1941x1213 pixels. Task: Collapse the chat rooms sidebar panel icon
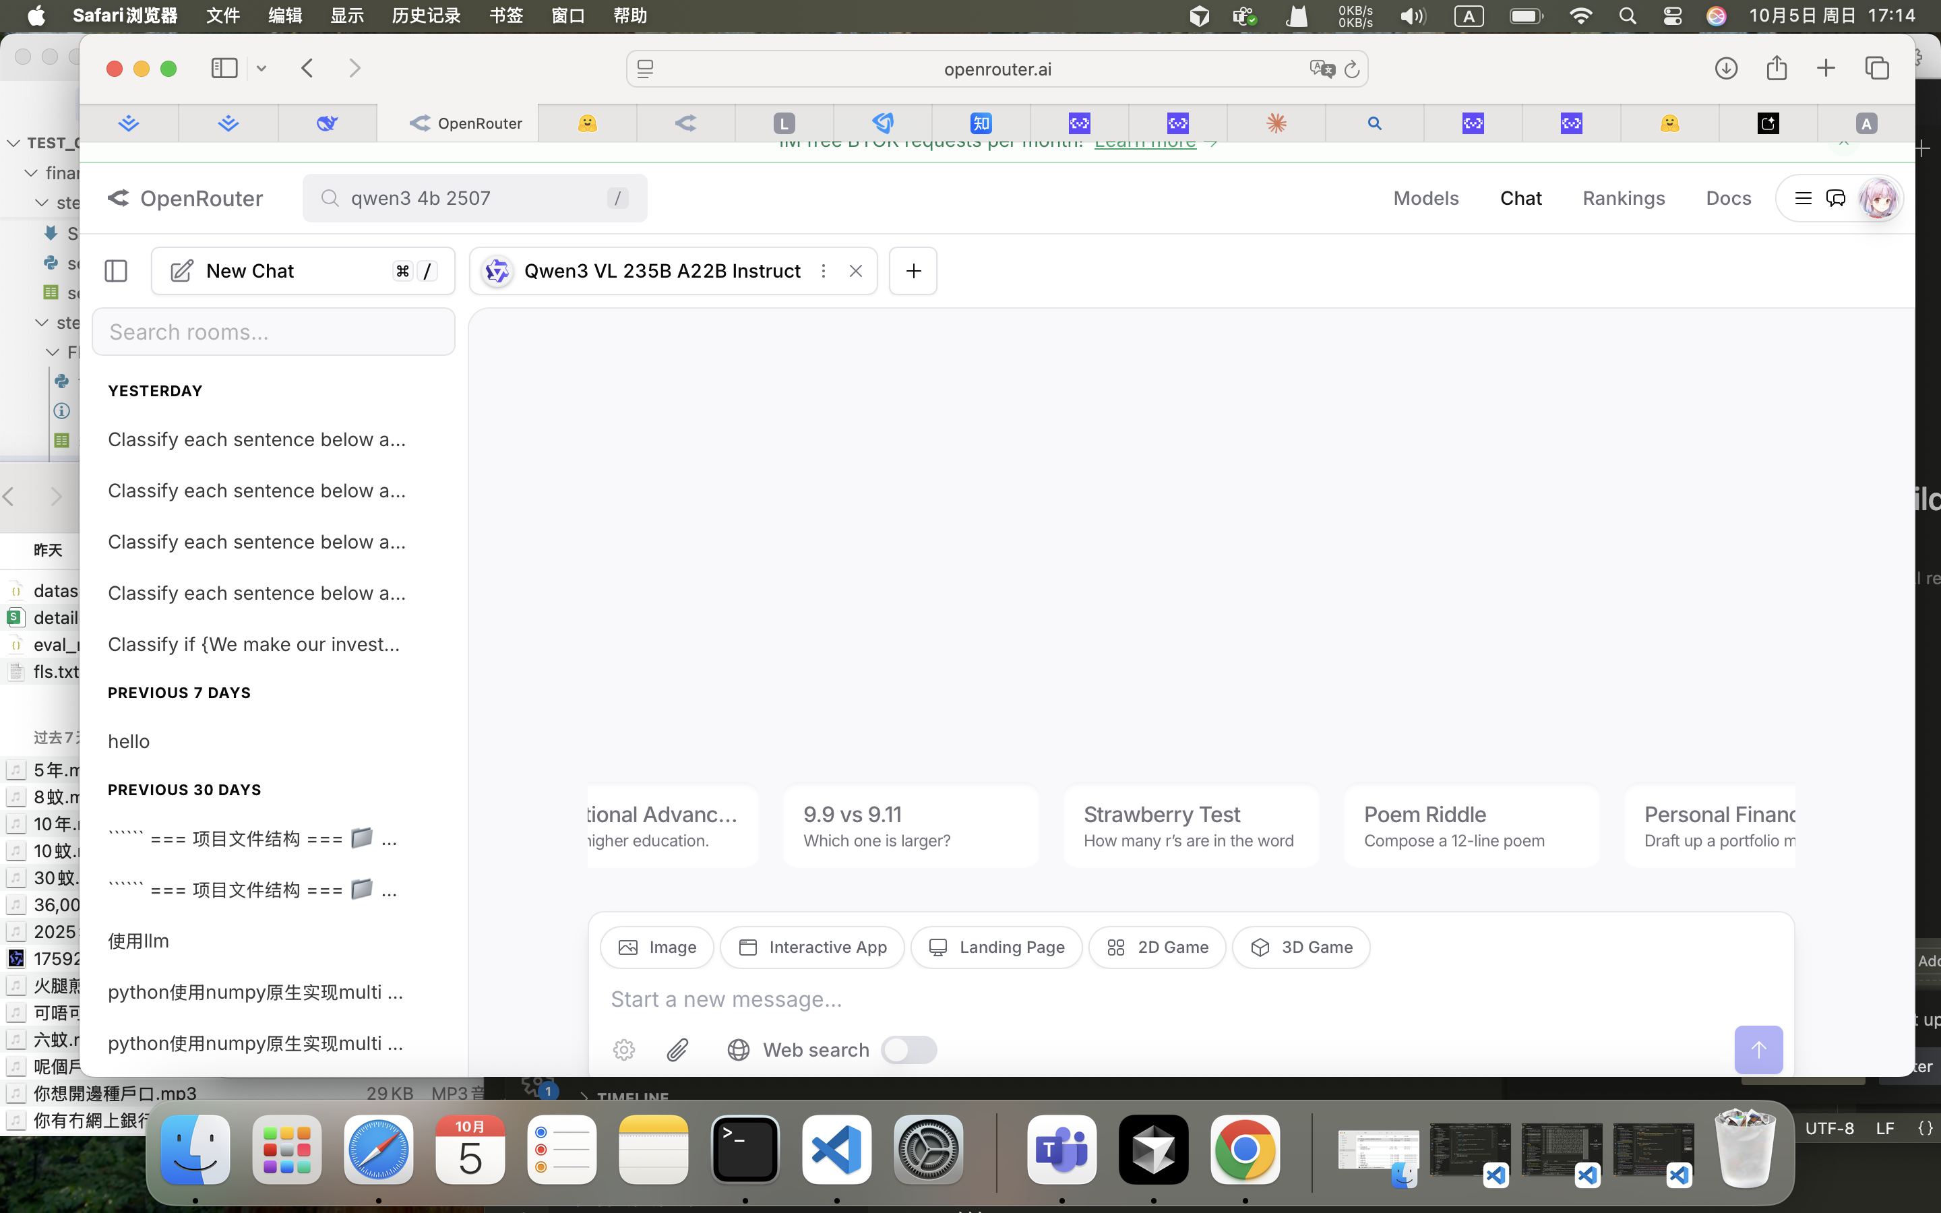117,271
